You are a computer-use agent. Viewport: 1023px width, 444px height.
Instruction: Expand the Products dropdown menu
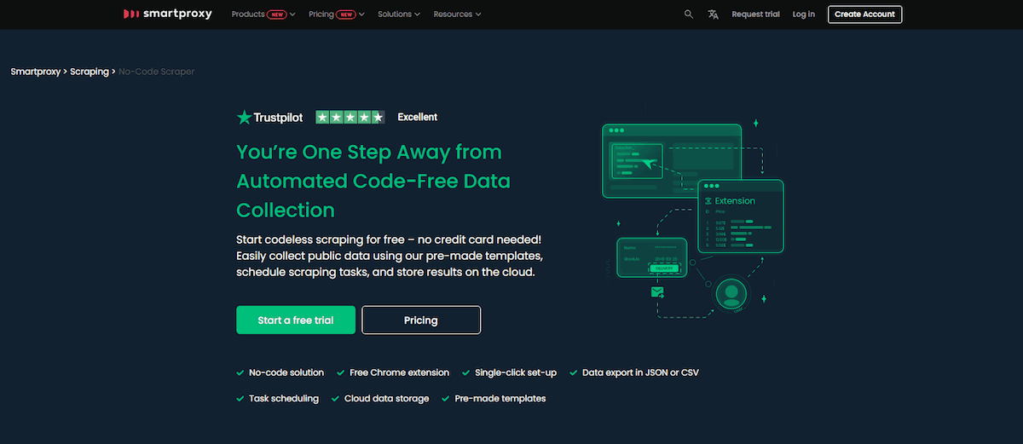pyautogui.click(x=263, y=14)
